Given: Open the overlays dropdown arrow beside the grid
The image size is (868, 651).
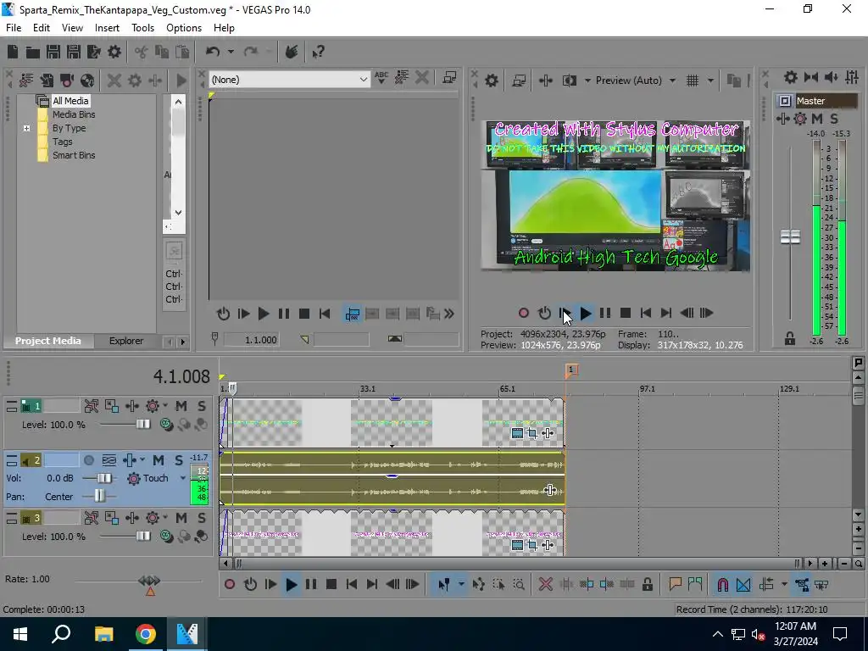Looking at the screenshot, I should [710, 81].
